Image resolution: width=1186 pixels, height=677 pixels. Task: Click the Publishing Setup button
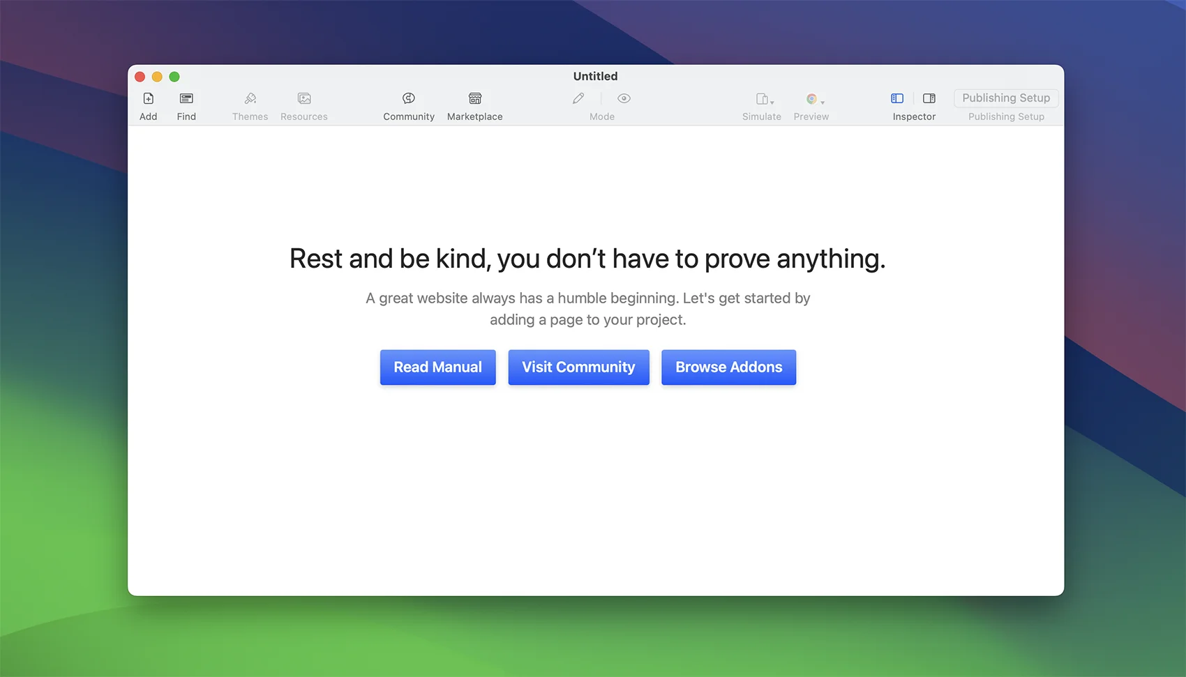pyautogui.click(x=1006, y=98)
